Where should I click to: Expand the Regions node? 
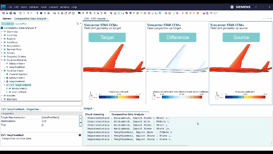(2, 39)
